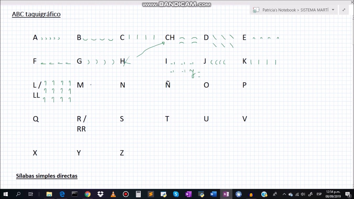This screenshot has width=354, height=199.
Task: Launch File Explorer from the taskbar
Action: point(49,194)
